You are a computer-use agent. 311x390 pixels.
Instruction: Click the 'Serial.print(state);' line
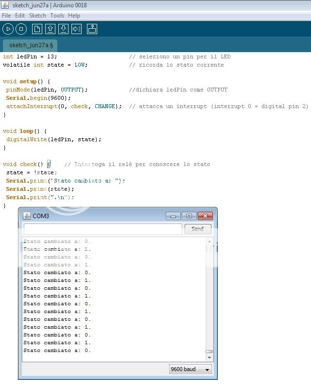tap(40, 189)
